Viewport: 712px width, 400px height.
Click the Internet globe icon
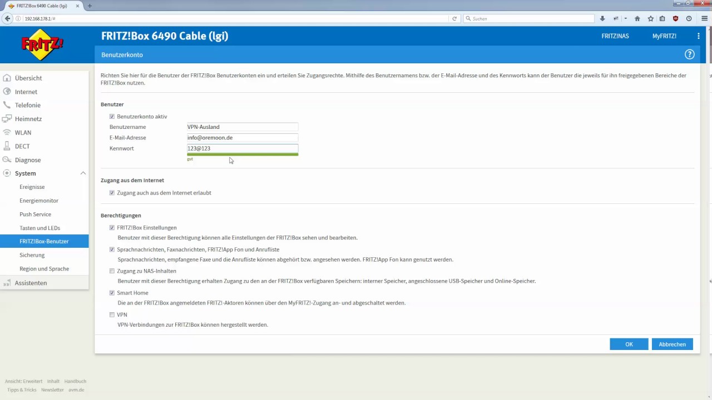(x=7, y=92)
